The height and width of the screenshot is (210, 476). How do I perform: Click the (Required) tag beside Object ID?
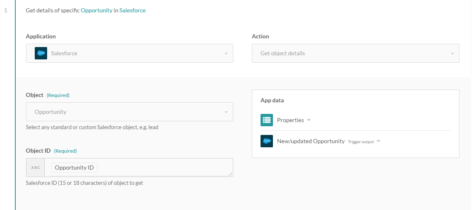[65, 151]
